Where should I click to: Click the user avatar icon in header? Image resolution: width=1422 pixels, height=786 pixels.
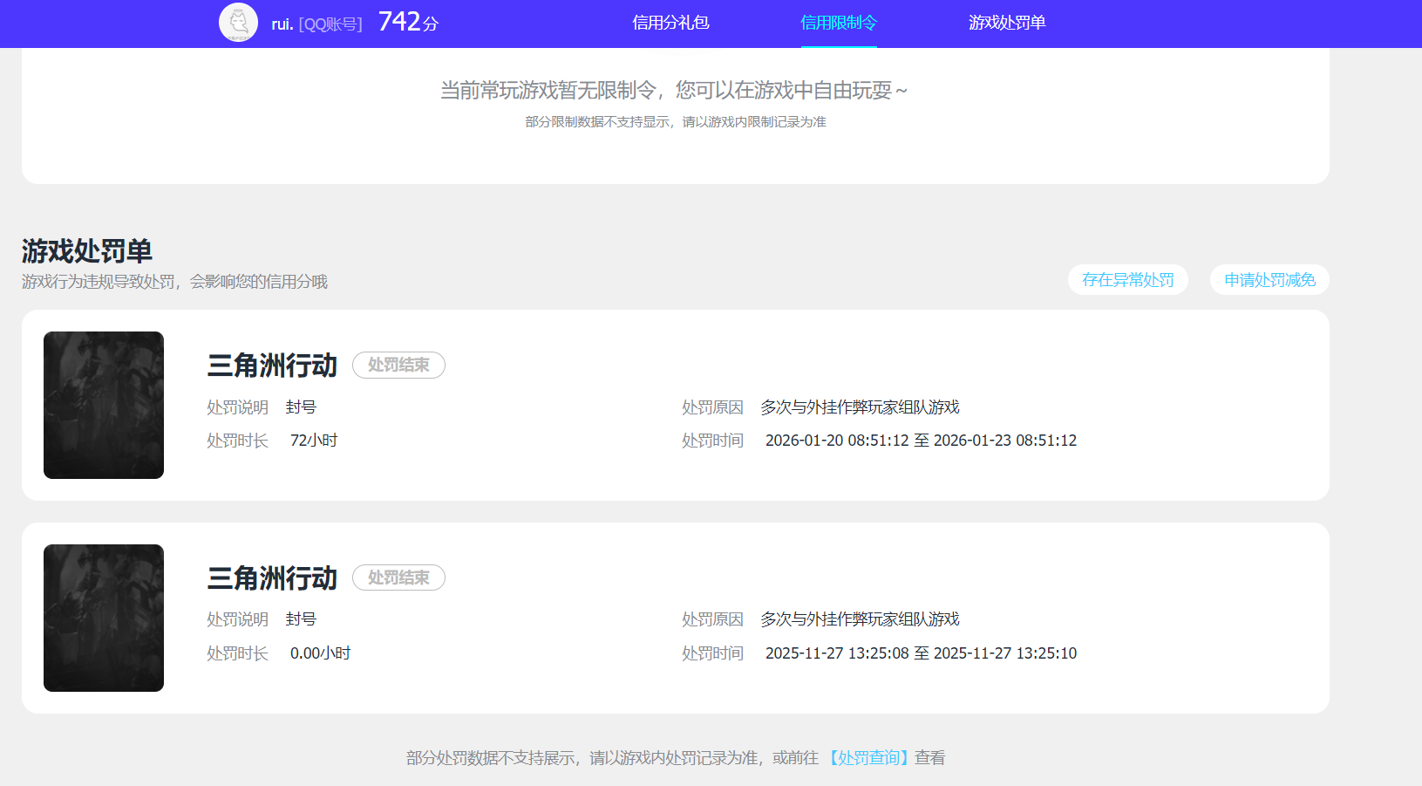pyautogui.click(x=238, y=23)
